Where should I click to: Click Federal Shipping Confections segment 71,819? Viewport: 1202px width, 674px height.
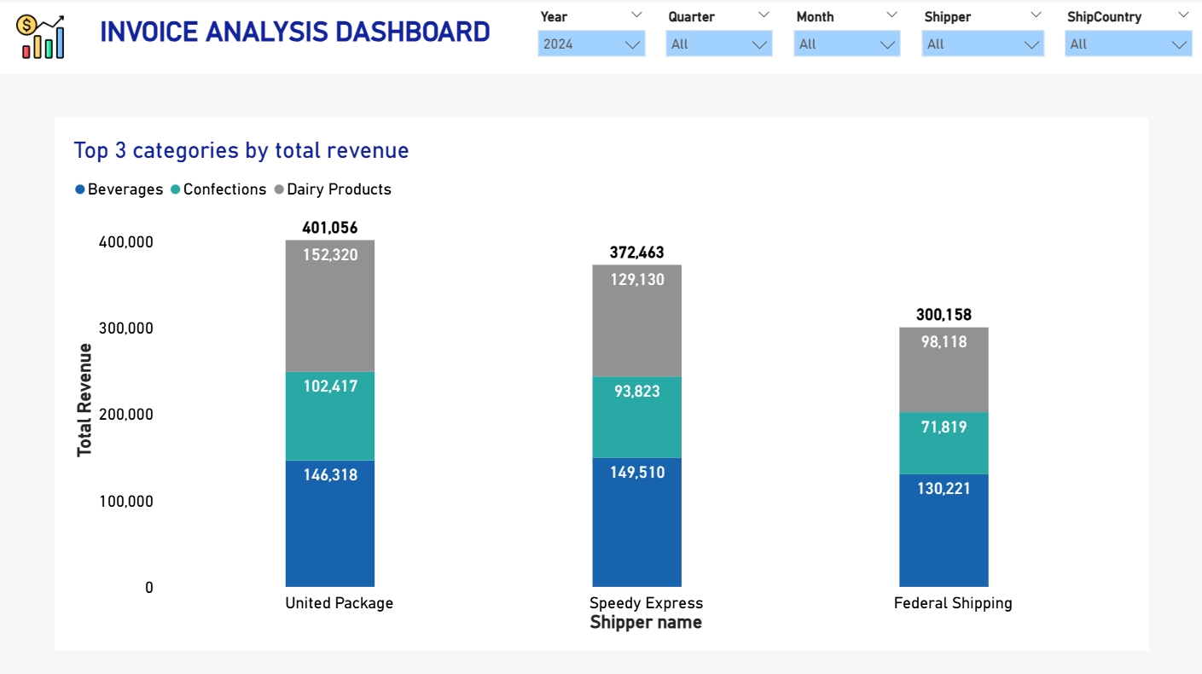(944, 444)
